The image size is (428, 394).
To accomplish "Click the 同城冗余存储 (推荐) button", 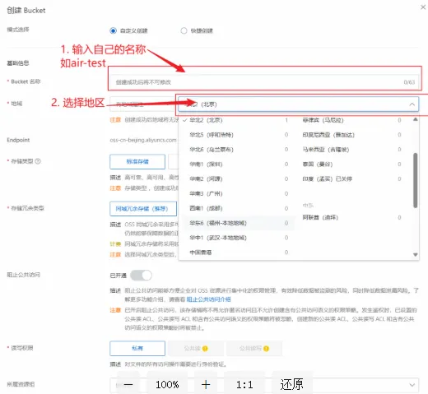I will pyautogui.click(x=143, y=209).
